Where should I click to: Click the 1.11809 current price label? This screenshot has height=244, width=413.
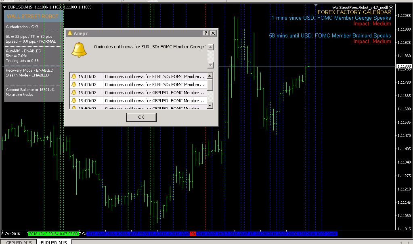404,66
